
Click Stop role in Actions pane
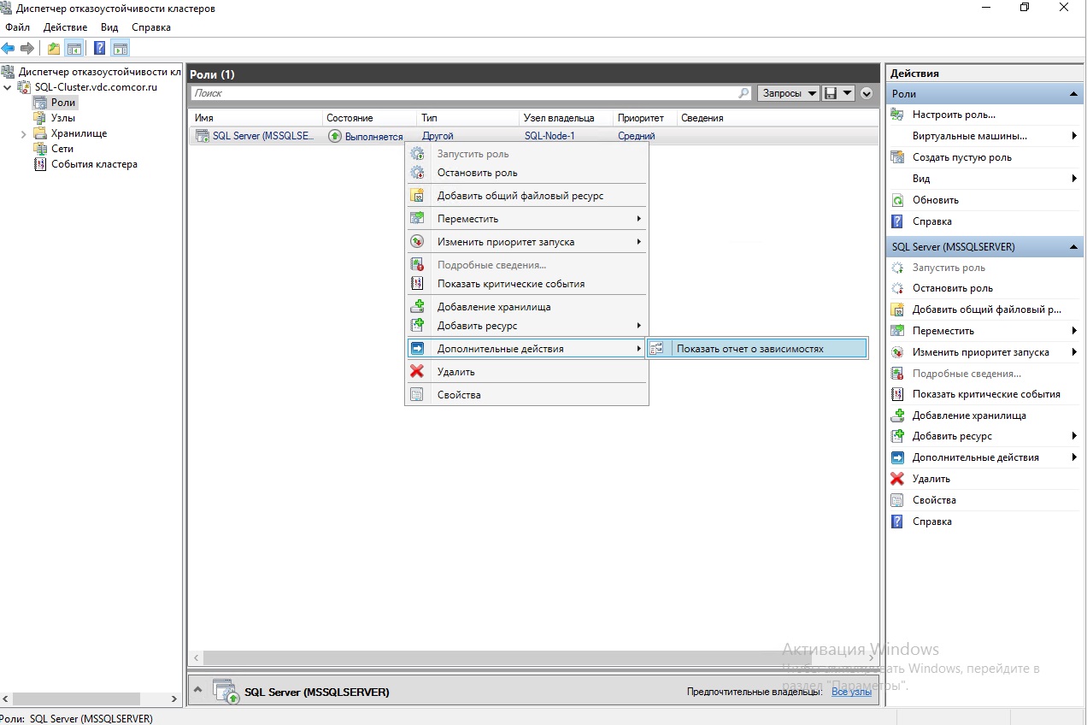(x=953, y=288)
